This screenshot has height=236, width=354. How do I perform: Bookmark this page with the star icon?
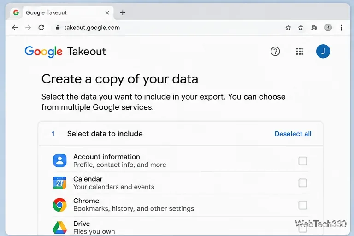[288, 28]
